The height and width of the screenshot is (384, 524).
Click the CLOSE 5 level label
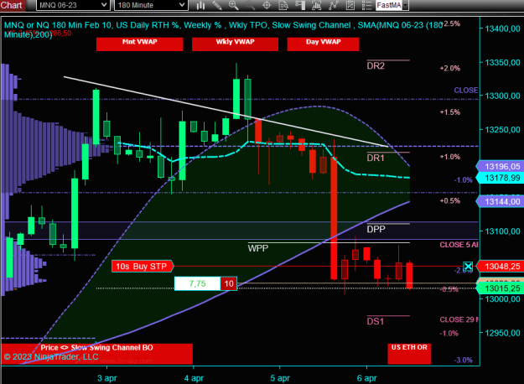tap(459, 245)
